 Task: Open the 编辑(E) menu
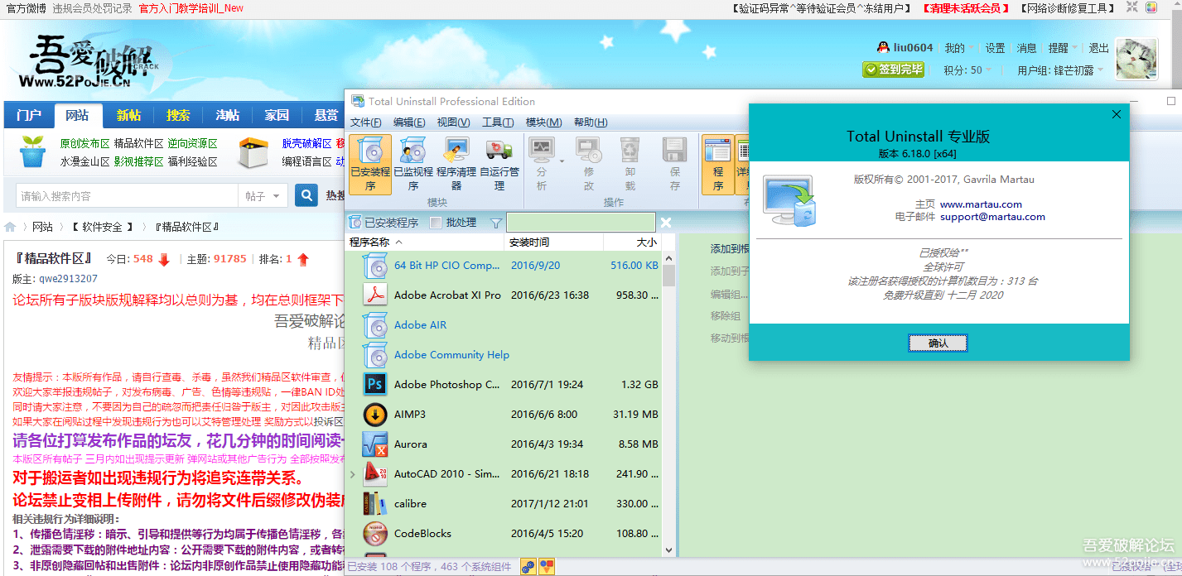coord(409,122)
